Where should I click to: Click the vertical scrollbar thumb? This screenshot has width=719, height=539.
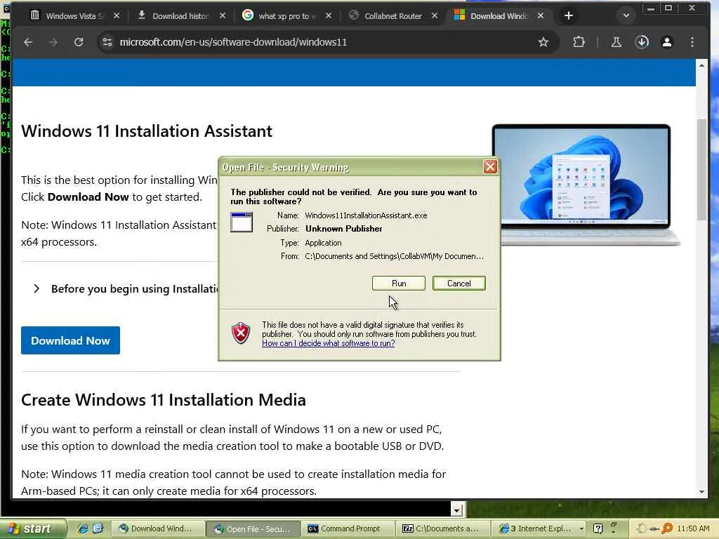(x=701, y=170)
